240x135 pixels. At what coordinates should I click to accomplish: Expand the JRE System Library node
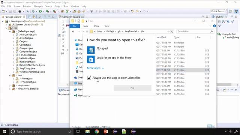pos(6,25)
